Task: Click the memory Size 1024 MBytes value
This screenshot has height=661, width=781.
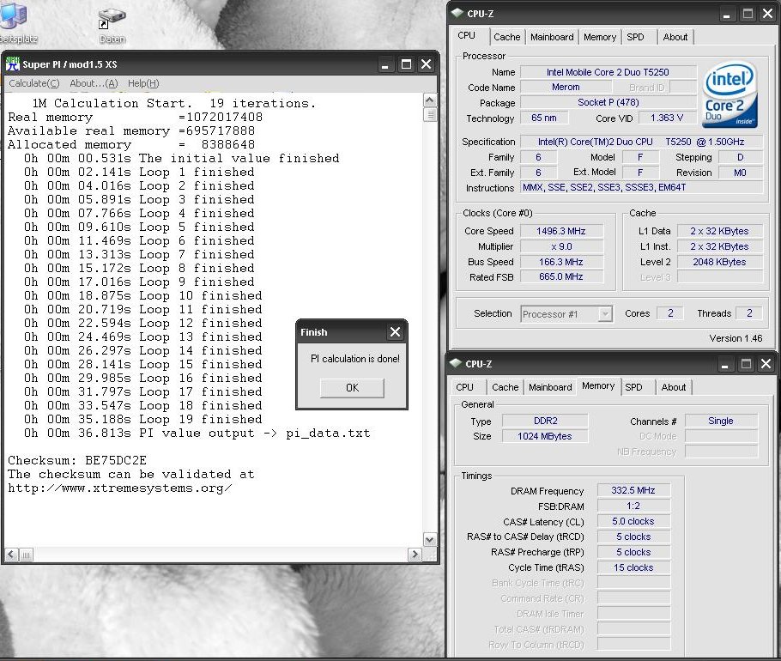Action: click(x=545, y=436)
